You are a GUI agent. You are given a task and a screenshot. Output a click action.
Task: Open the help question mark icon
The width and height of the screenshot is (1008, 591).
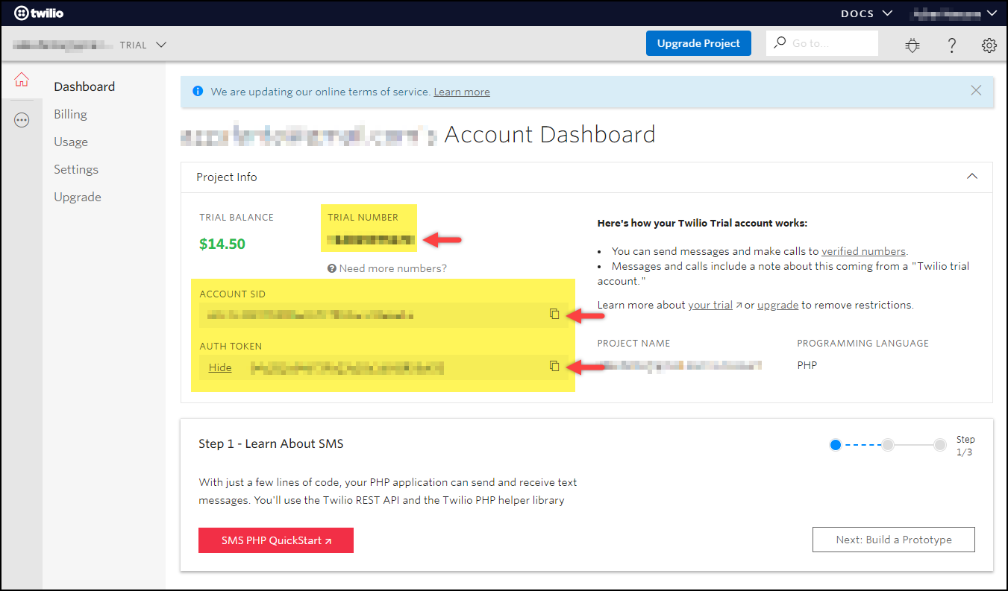click(951, 45)
